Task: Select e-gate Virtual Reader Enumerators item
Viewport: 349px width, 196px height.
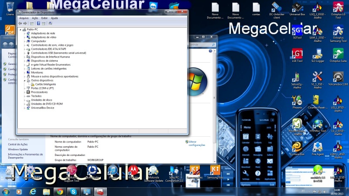Action: (51, 64)
